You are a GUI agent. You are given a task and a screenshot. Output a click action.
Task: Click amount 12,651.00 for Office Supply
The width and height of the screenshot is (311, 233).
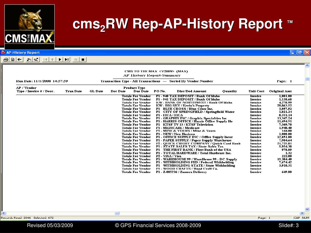coord(284,137)
